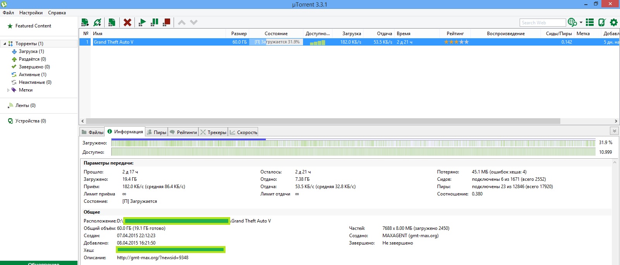Click the green availability bars in torrent row

(x=317, y=42)
